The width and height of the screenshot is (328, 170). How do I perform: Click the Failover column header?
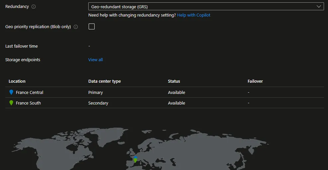coord(255,81)
